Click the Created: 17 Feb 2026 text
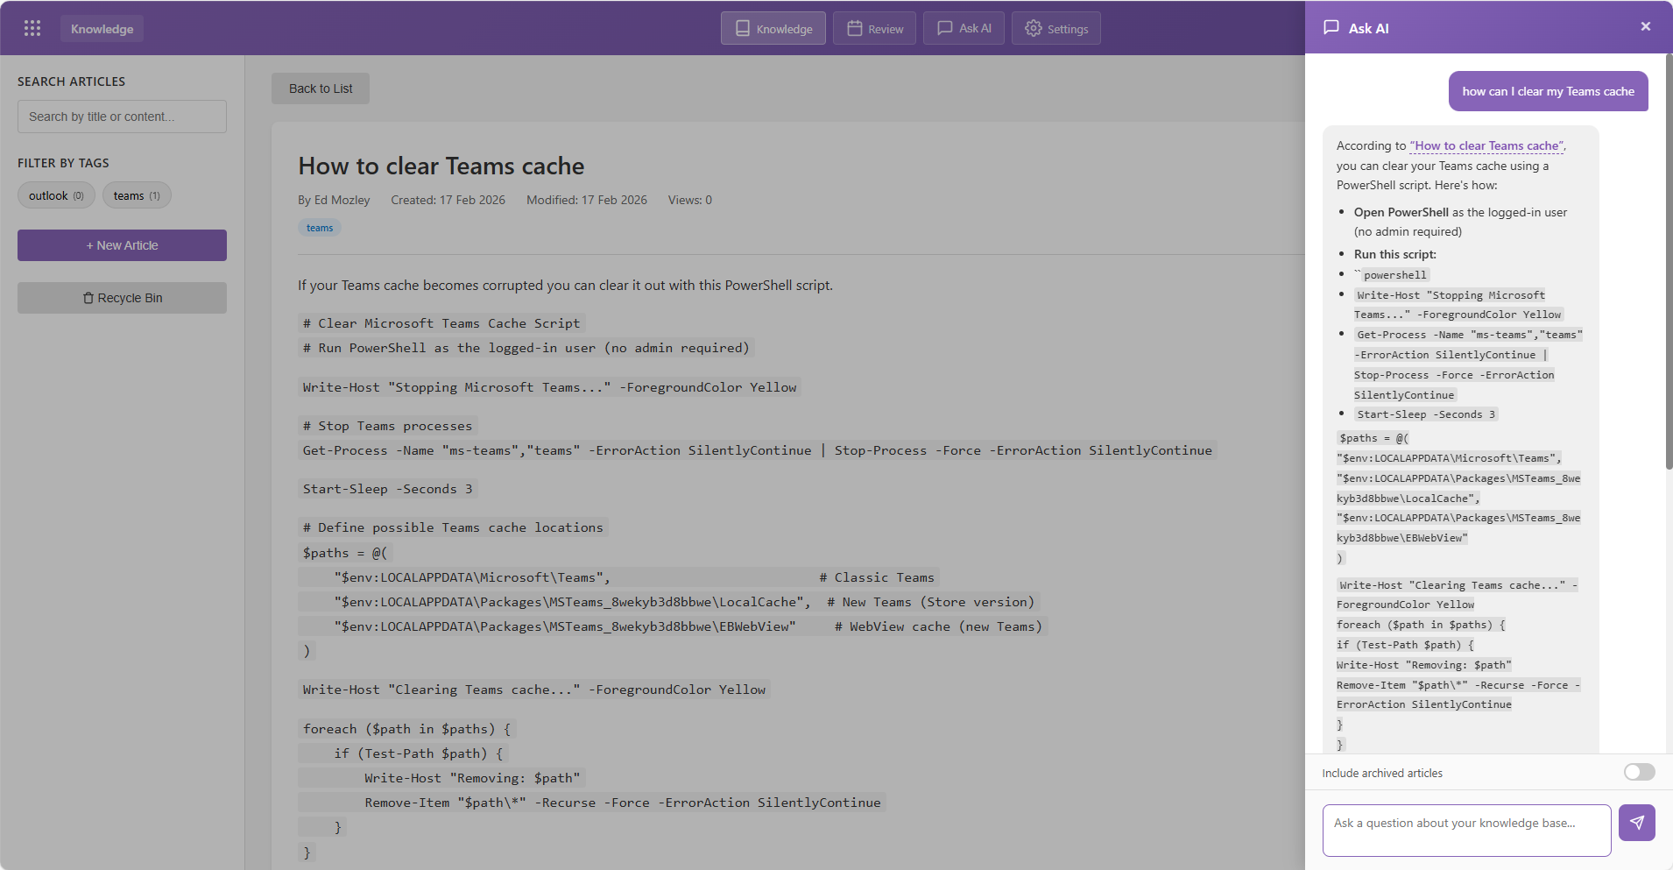The image size is (1673, 870). point(448,200)
